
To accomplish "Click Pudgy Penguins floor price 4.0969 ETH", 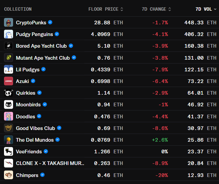I will tap(107, 34).
